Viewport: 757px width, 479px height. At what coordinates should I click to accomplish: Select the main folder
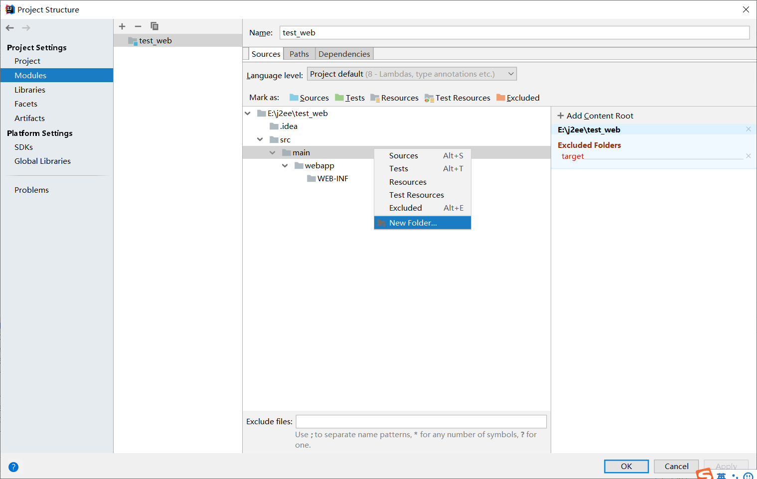296,153
